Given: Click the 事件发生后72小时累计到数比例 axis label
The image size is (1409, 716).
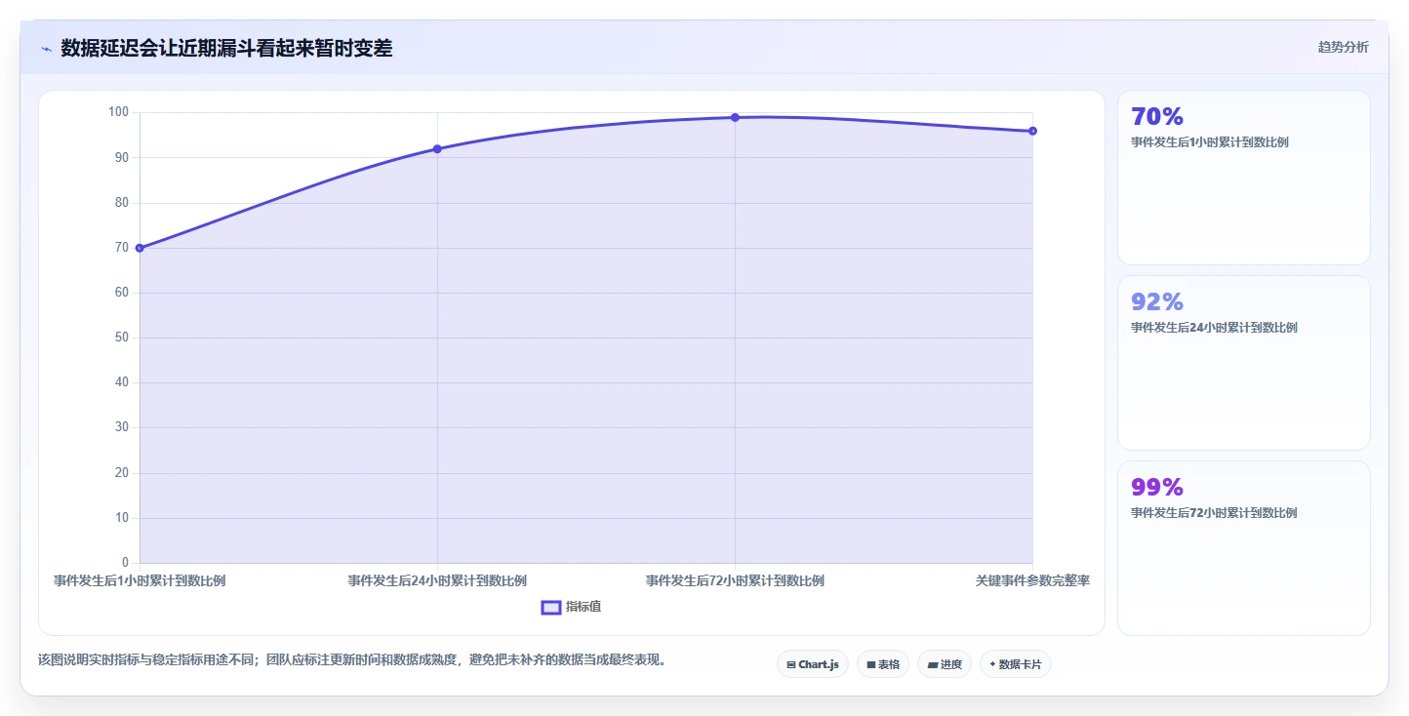Looking at the screenshot, I should click(735, 580).
